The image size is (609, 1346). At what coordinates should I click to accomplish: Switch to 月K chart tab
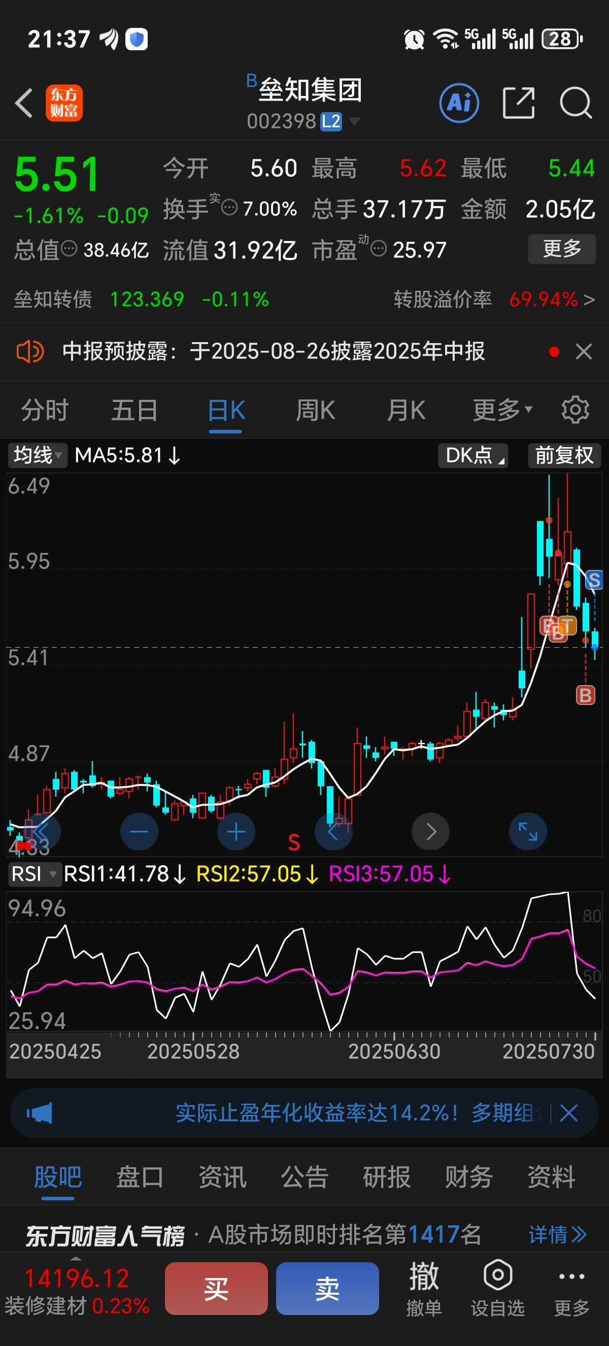click(x=406, y=410)
